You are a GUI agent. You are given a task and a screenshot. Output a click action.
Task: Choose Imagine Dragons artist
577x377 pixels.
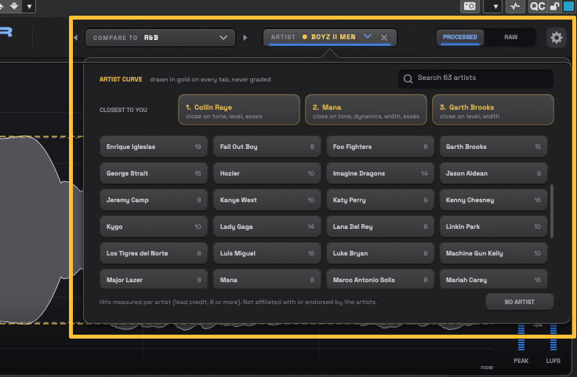click(x=379, y=173)
